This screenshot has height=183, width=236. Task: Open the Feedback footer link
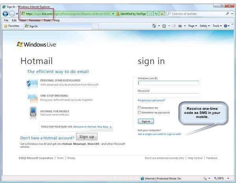pyautogui.click(x=212, y=158)
